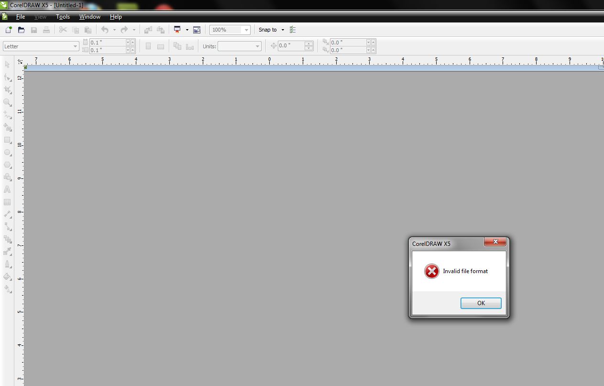Image resolution: width=604 pixels, height=386 pixels.
Task: Click the Application launcher icon
Action: click(x=177, y=30)
